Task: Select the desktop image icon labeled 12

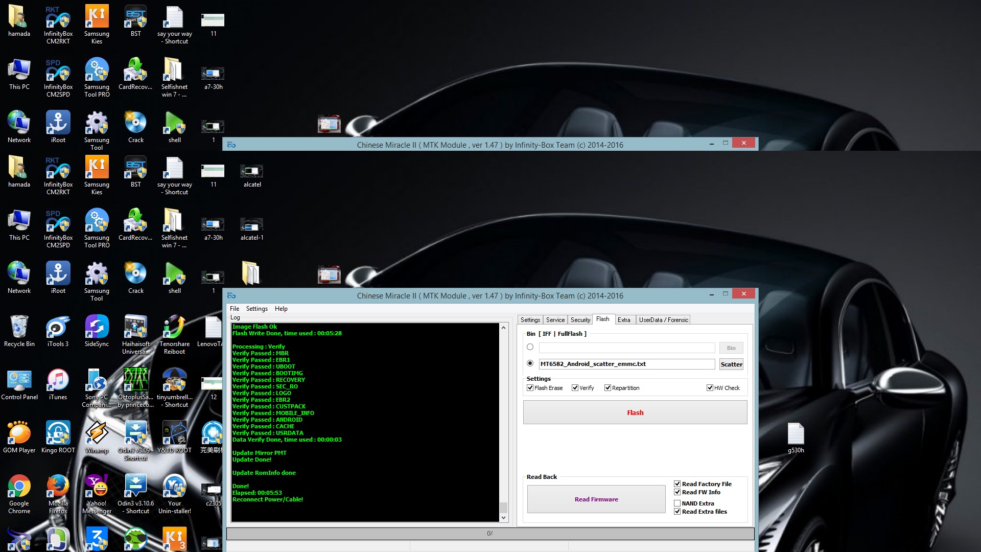Action: 212,388
